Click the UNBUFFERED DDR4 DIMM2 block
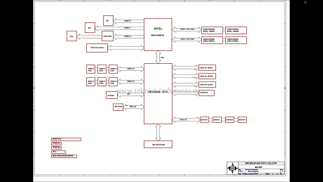 point(236,30)
